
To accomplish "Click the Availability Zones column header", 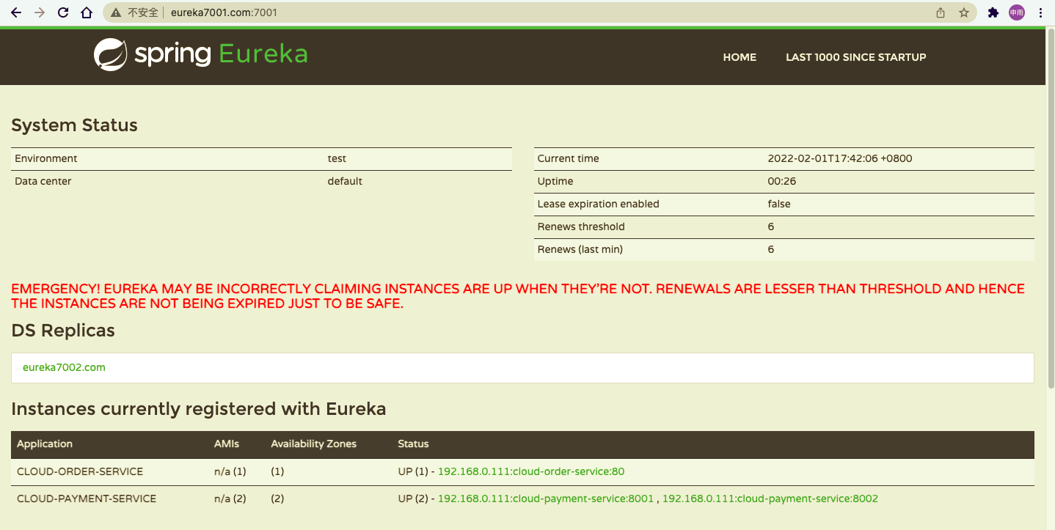I will tap(313, 443).
